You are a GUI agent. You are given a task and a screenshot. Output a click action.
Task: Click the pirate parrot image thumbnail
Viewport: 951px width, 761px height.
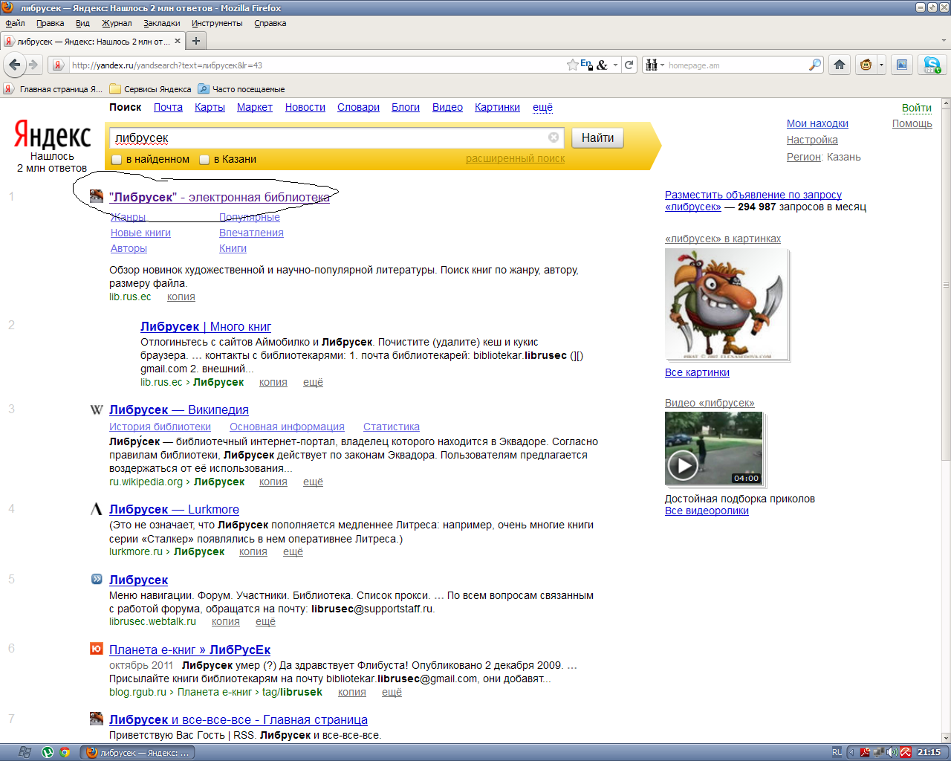tap(726, 303)
